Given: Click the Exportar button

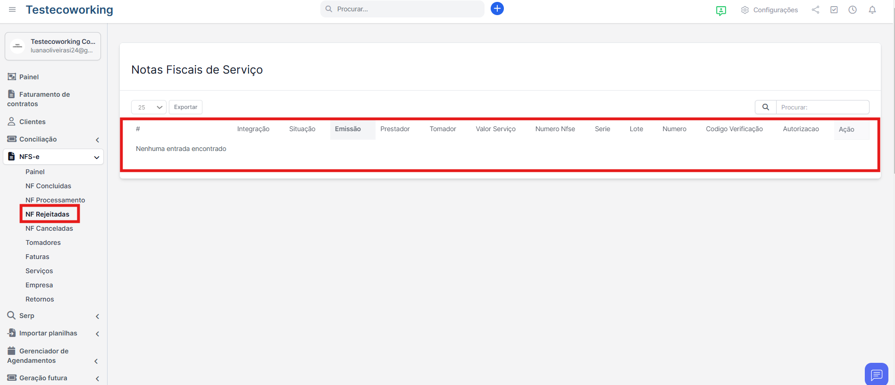Looking at the screenshot, I should click(x=185, y=107).
